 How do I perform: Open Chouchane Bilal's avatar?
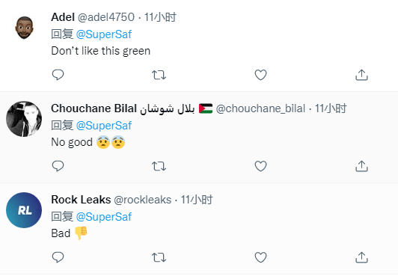(x=24, y=119)
